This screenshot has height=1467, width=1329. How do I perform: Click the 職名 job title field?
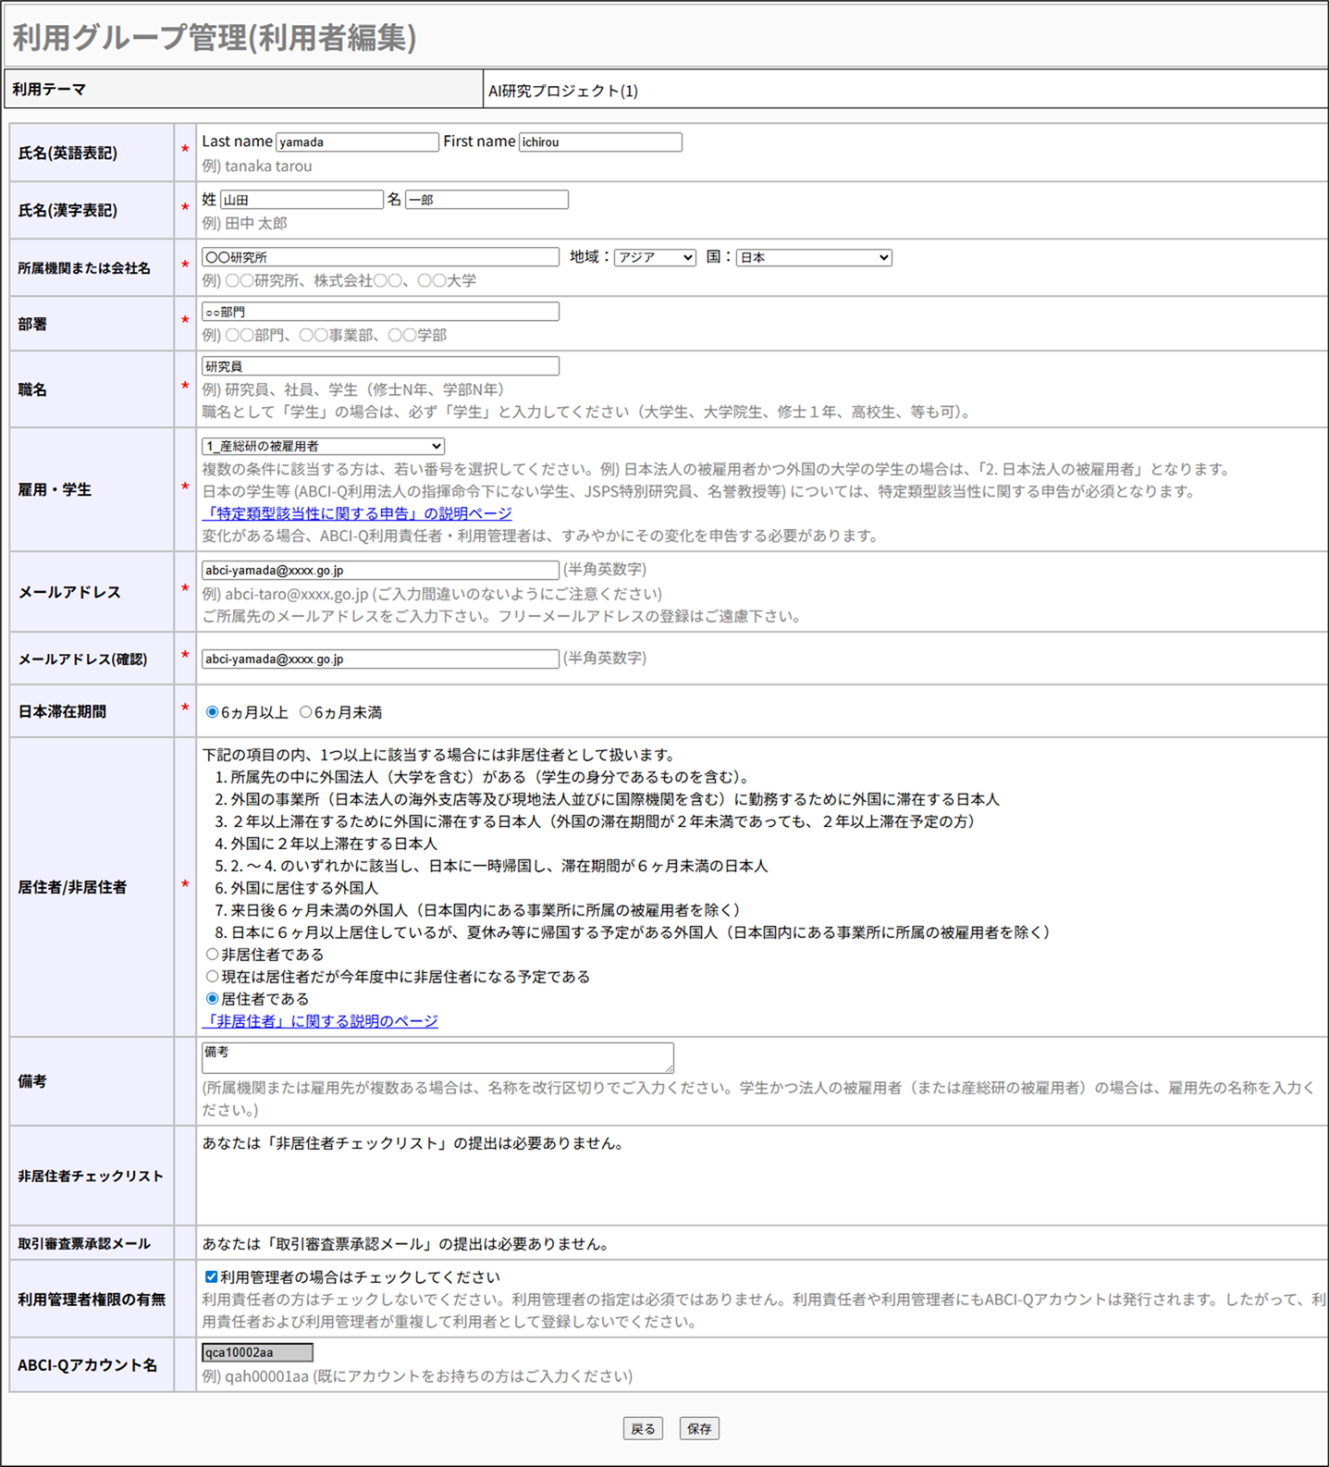point(380,366)
